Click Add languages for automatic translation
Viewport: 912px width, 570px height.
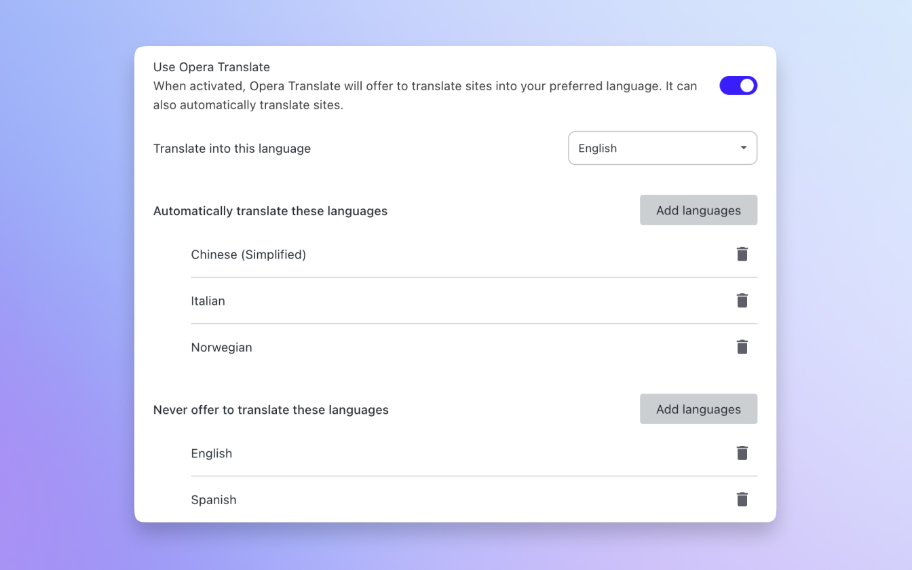pyautogui.click(x=698, y=210)
